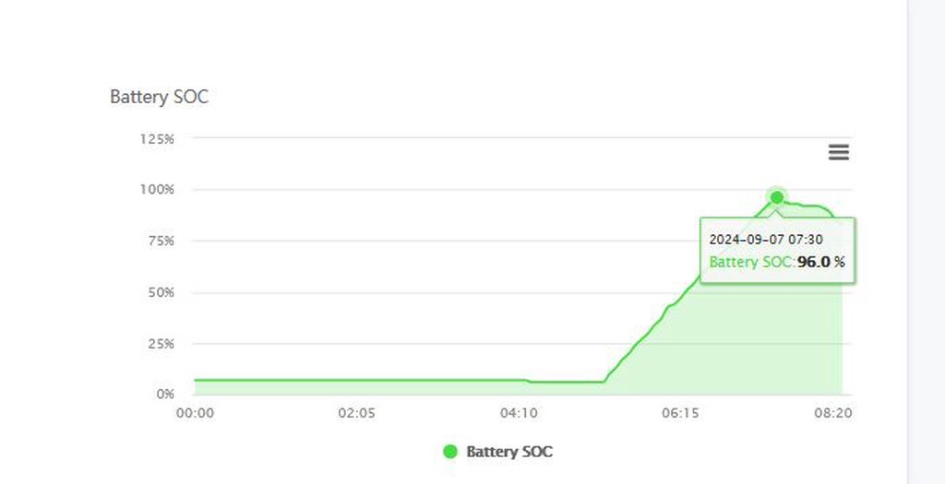Click the tooltip 96.0 % SOC value
Screen dimensions: 945x484
click(x=820, y=263)
